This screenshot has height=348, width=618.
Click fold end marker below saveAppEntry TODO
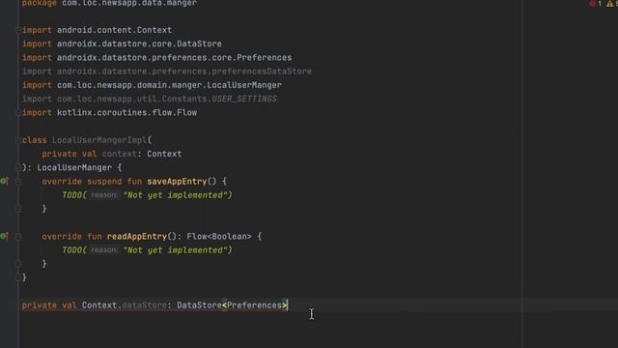(18, 209)
